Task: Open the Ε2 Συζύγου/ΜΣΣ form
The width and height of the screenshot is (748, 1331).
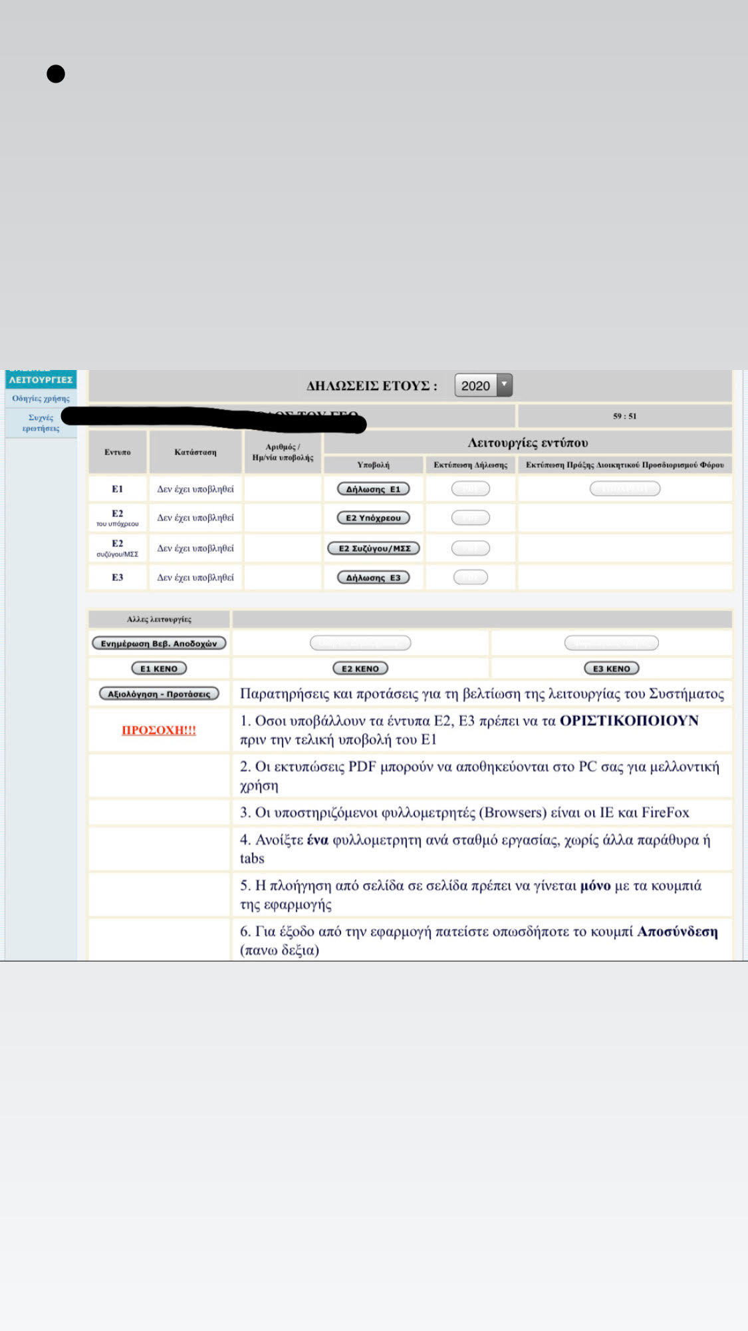Action: point(374,548)
